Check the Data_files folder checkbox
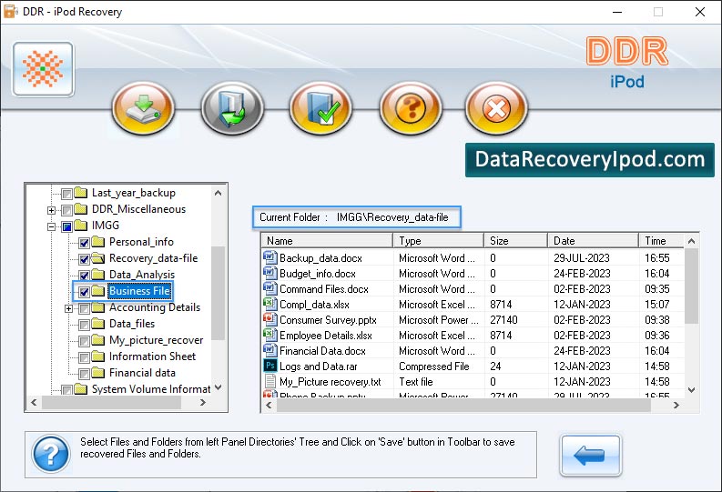 tap(85, 325)
